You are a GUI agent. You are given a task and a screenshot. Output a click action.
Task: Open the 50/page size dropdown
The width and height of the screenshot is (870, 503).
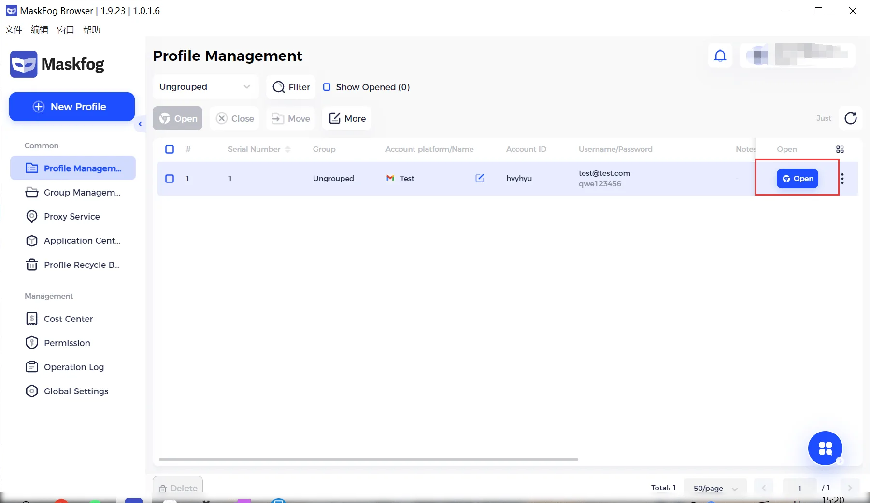pos(715,488)
